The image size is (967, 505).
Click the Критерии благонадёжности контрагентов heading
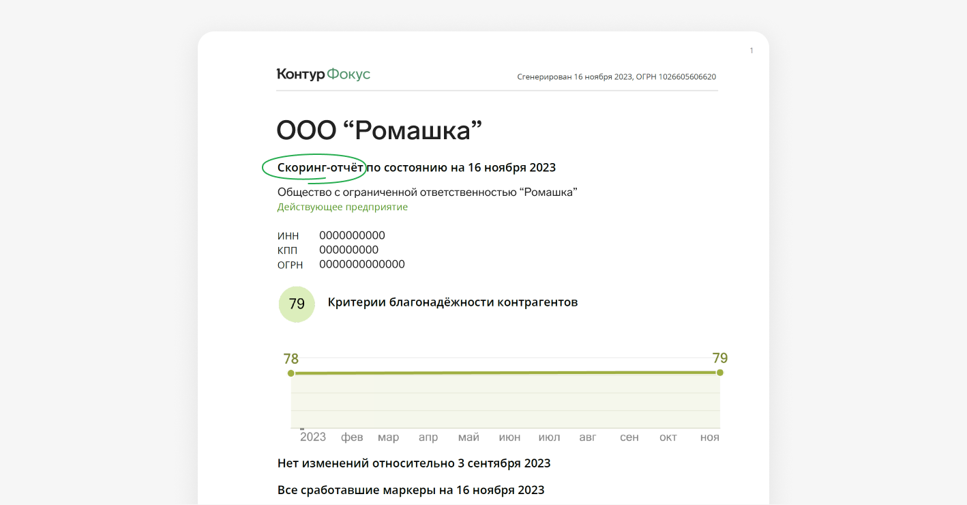click(452, 302)
